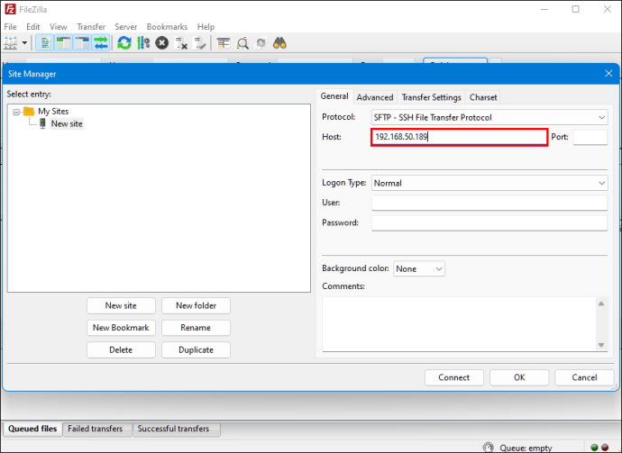622x453 pixels.
Task: Click the My Sites folder icon
Action: (29, 112)
